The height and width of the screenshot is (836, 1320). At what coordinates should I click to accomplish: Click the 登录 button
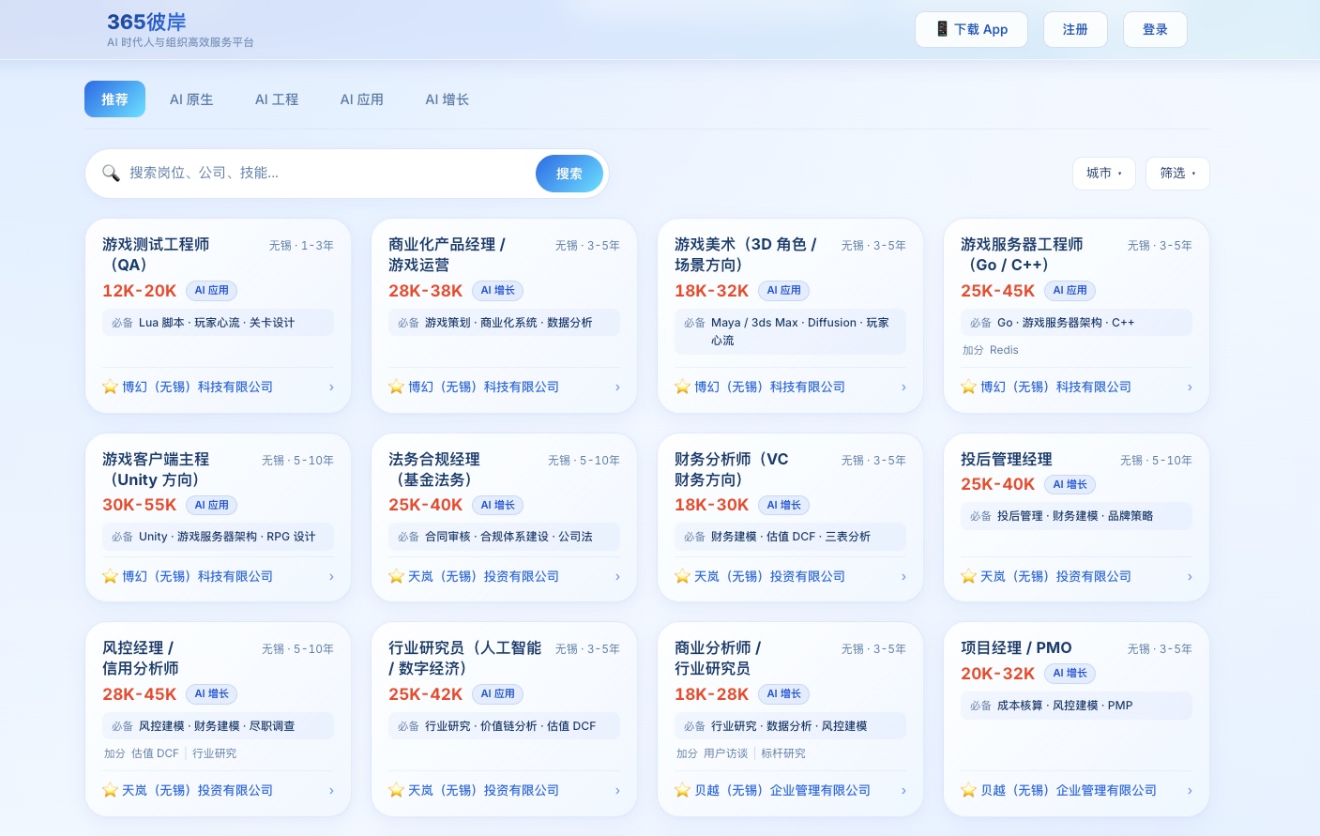1155,29
